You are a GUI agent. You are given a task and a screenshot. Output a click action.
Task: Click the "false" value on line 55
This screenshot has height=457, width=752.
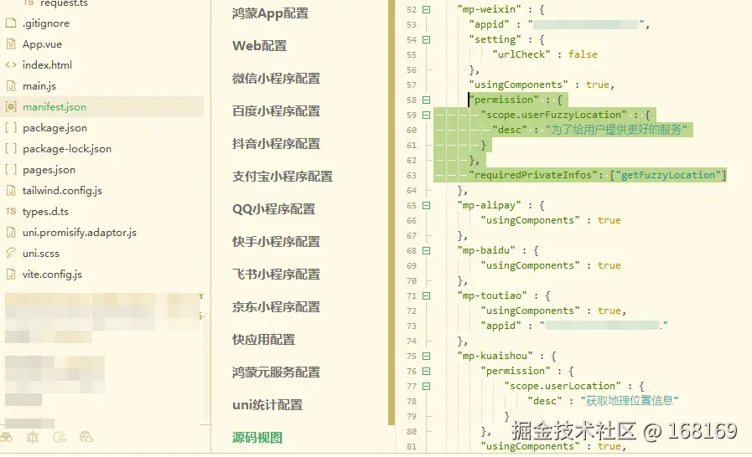583,54
